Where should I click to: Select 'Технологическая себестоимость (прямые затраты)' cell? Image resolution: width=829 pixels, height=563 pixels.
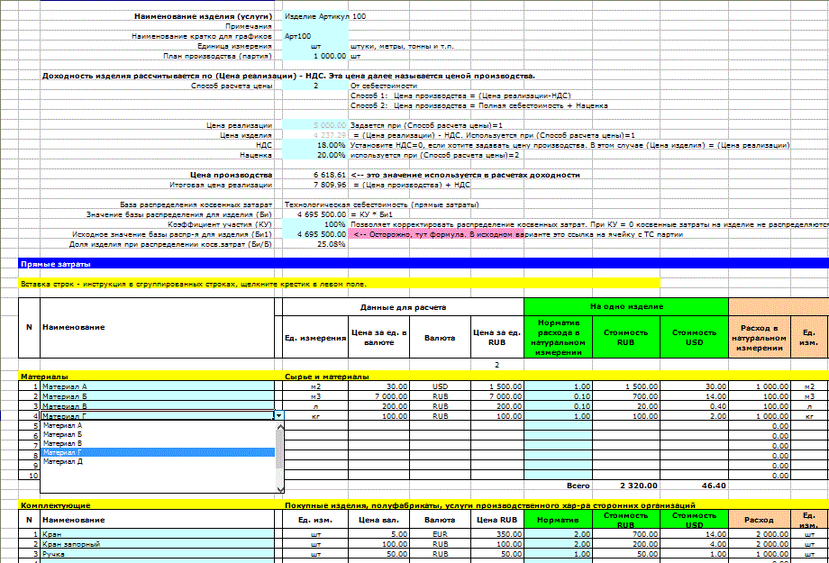[382, 204]
